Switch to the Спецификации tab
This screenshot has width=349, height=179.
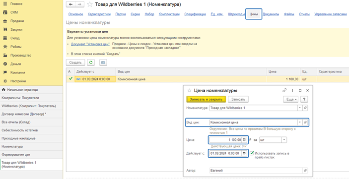tap(195, 14)
